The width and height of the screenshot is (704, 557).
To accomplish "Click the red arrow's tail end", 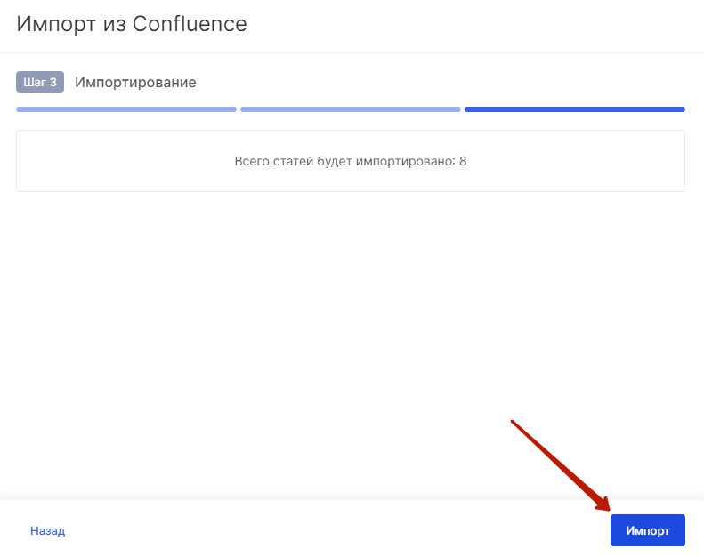I will click(x=514, y=421).
